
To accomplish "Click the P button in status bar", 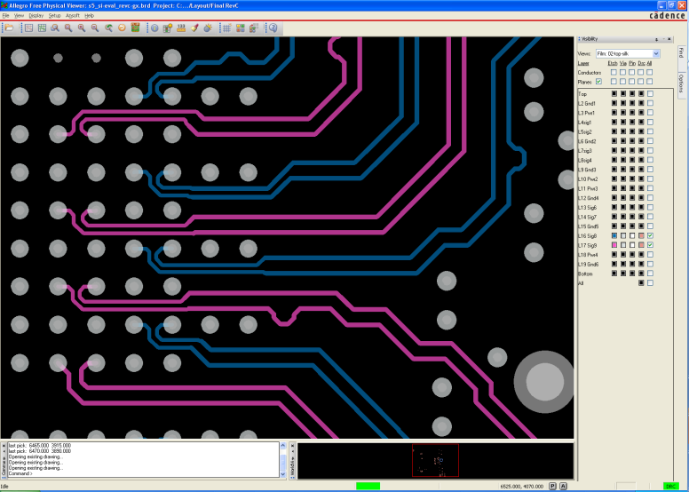I will coord(552,486).
